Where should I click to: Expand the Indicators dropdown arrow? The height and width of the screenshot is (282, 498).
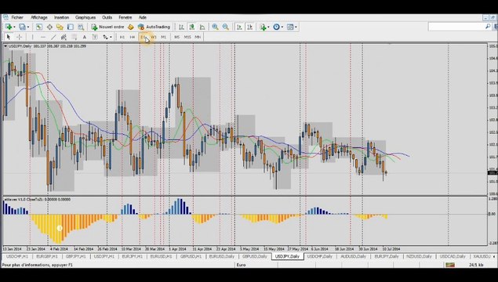pyautogui.click(x=268, y=27)
